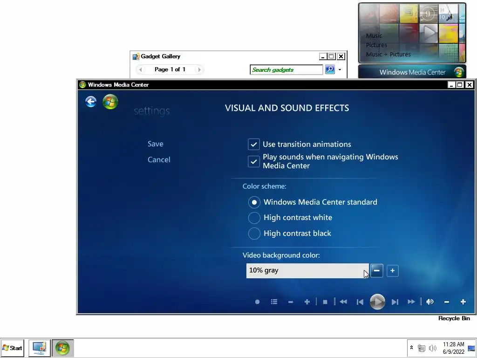
Task: Start playback with the round play button
Action: pos(377,302)
